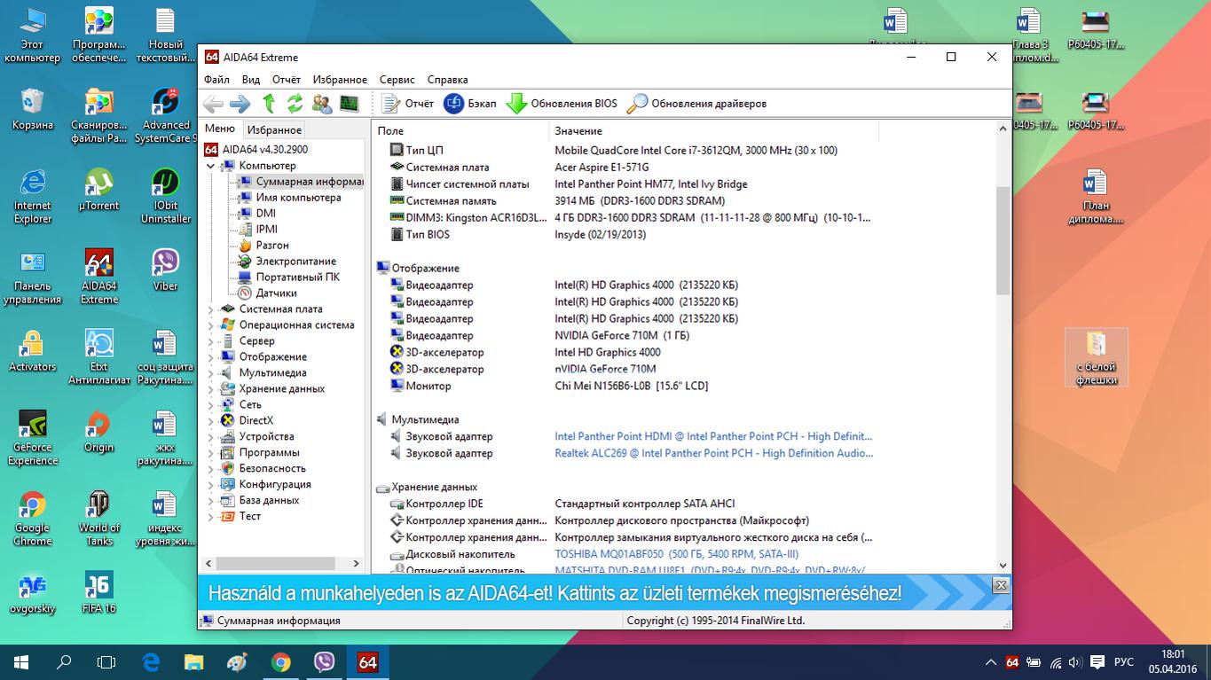
Task: Open the Избранное menu in the menu bar
Action: 340,80
